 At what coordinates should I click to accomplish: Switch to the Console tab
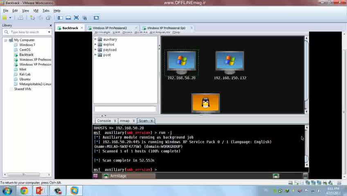tap(104, 121)
